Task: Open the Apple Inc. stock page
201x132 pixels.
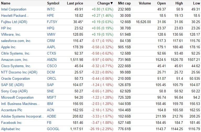Action: pos(9,47)
